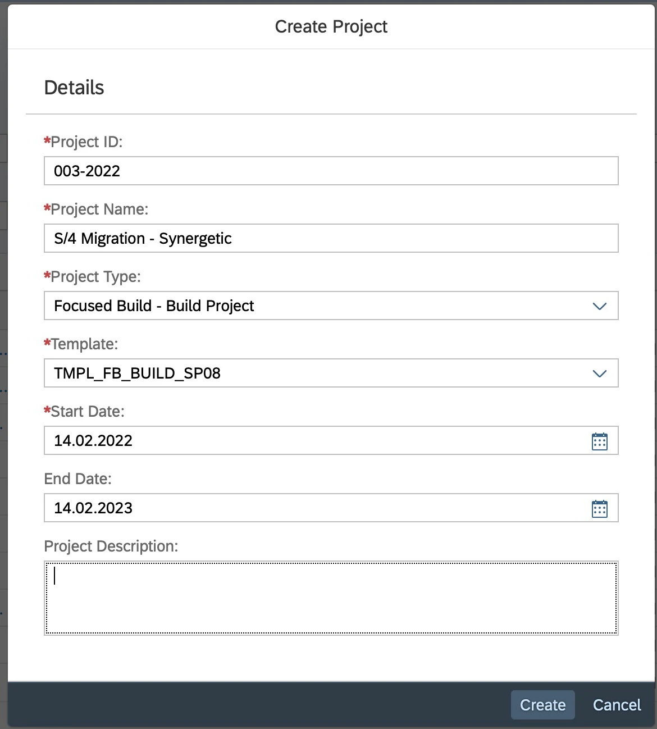Focus the Project Description text area

pos(331,598)
